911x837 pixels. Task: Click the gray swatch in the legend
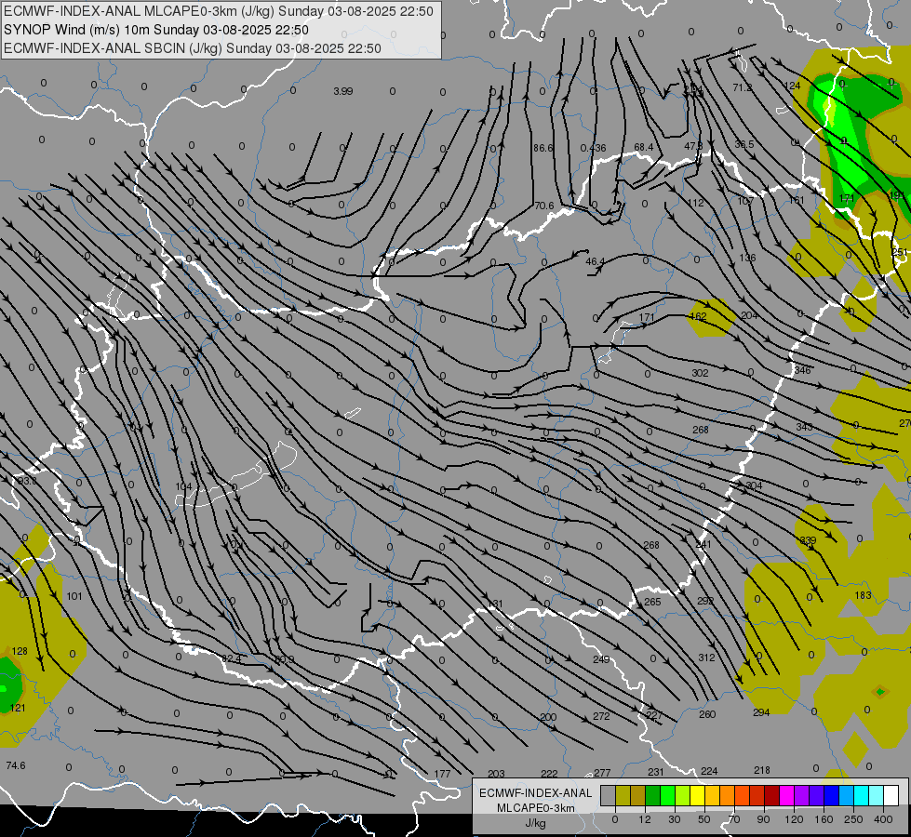pos(608,796)
